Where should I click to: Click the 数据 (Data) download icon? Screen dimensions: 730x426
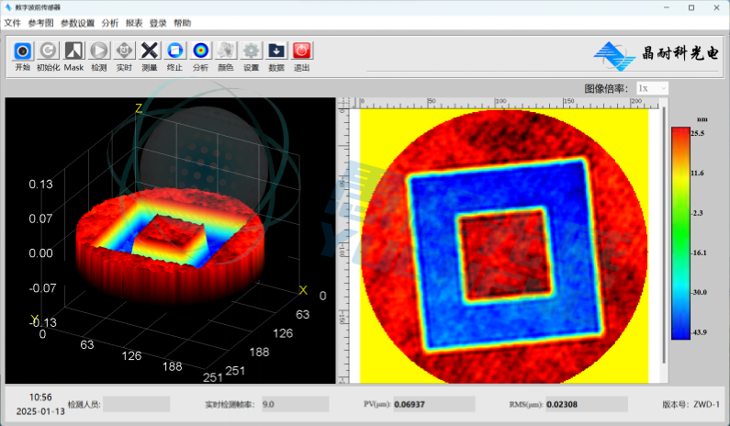click(276, 51)
